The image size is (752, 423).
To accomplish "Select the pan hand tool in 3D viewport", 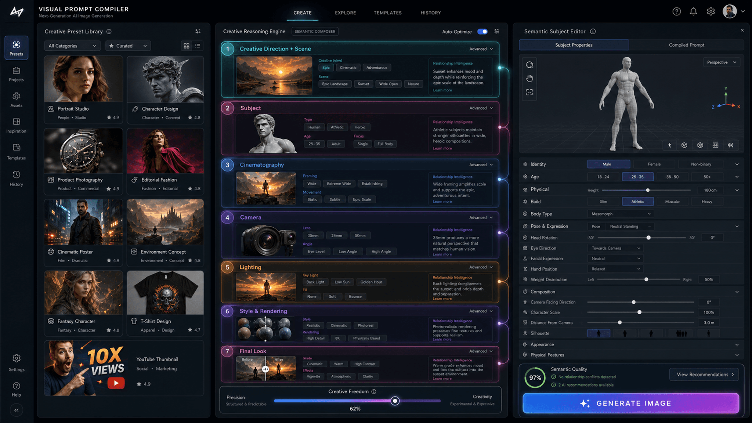I will pyautogui.click(x=529, y=78).
